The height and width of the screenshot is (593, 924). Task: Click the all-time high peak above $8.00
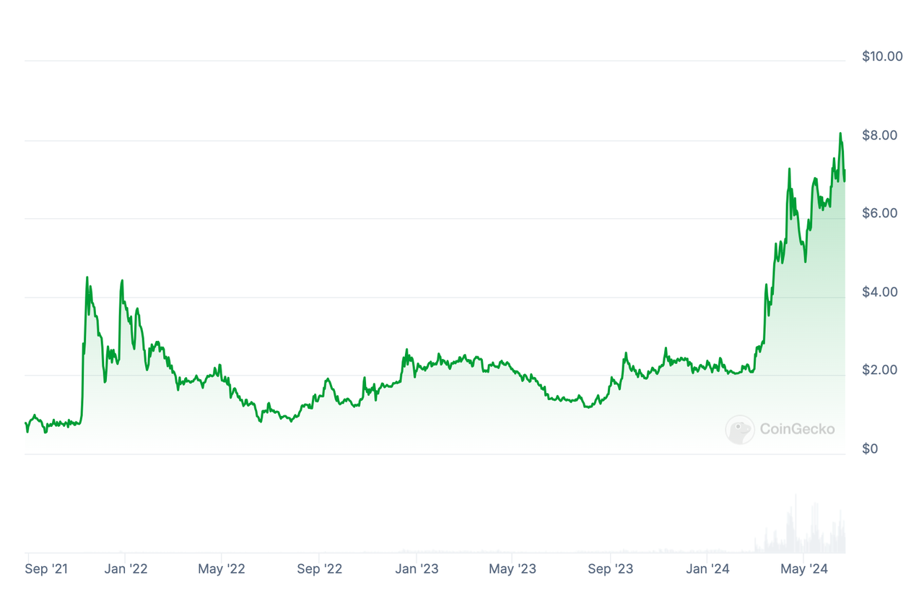click(x=840, y=134)
